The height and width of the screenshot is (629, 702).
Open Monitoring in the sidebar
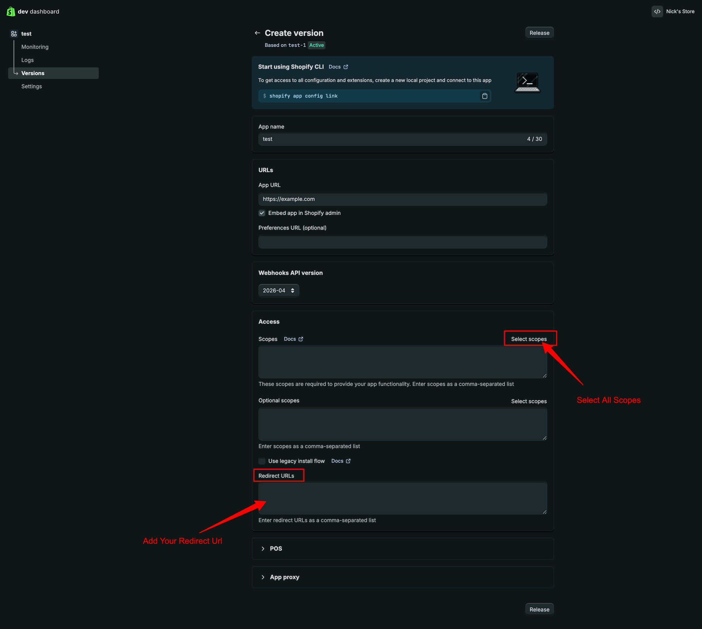(x=35, y=47)
